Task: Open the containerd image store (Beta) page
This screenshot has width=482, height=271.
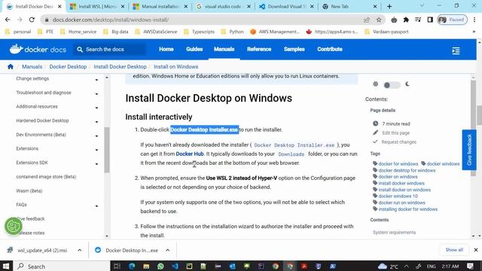Action: (46, 177)
